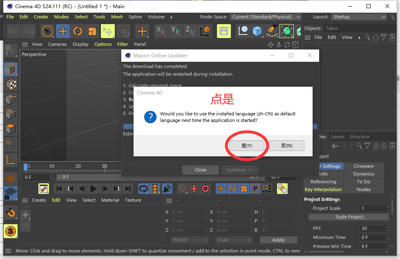Open the Spline Pen tool
This screenshot has width=400, height=259.
tap(272, 32)
